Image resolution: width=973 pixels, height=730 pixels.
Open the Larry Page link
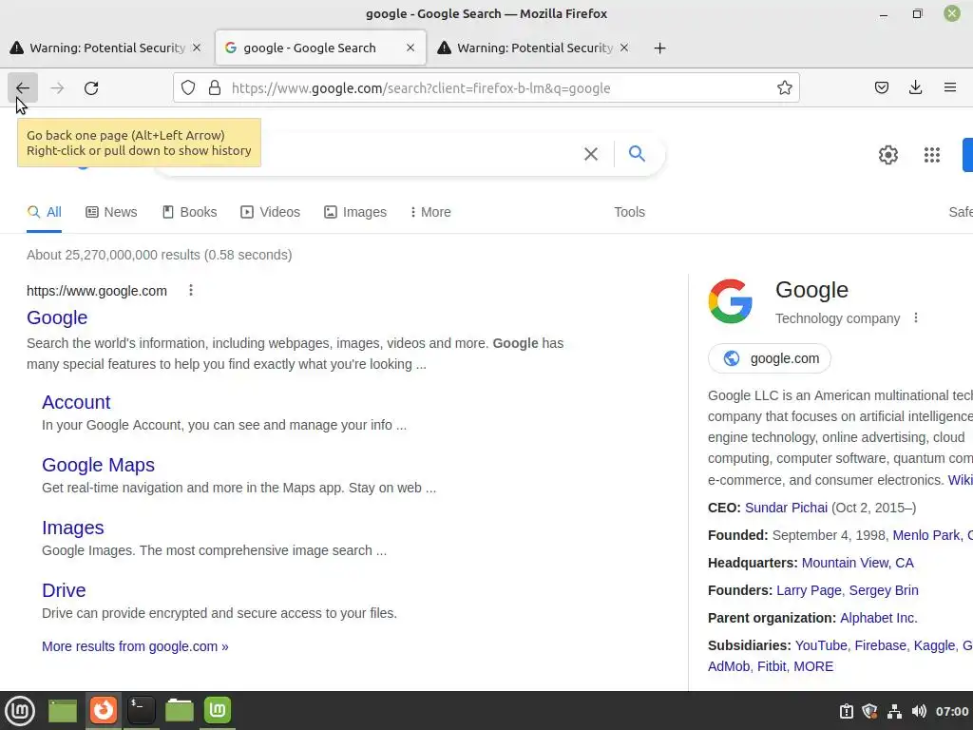[x=810, y=590]
